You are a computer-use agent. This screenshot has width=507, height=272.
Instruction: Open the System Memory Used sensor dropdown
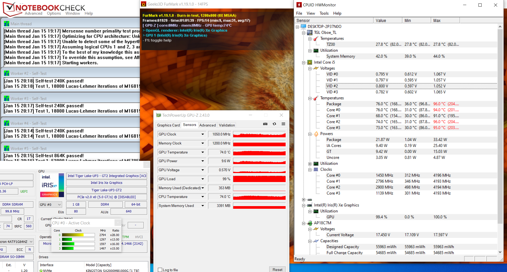tap(203, 206)
